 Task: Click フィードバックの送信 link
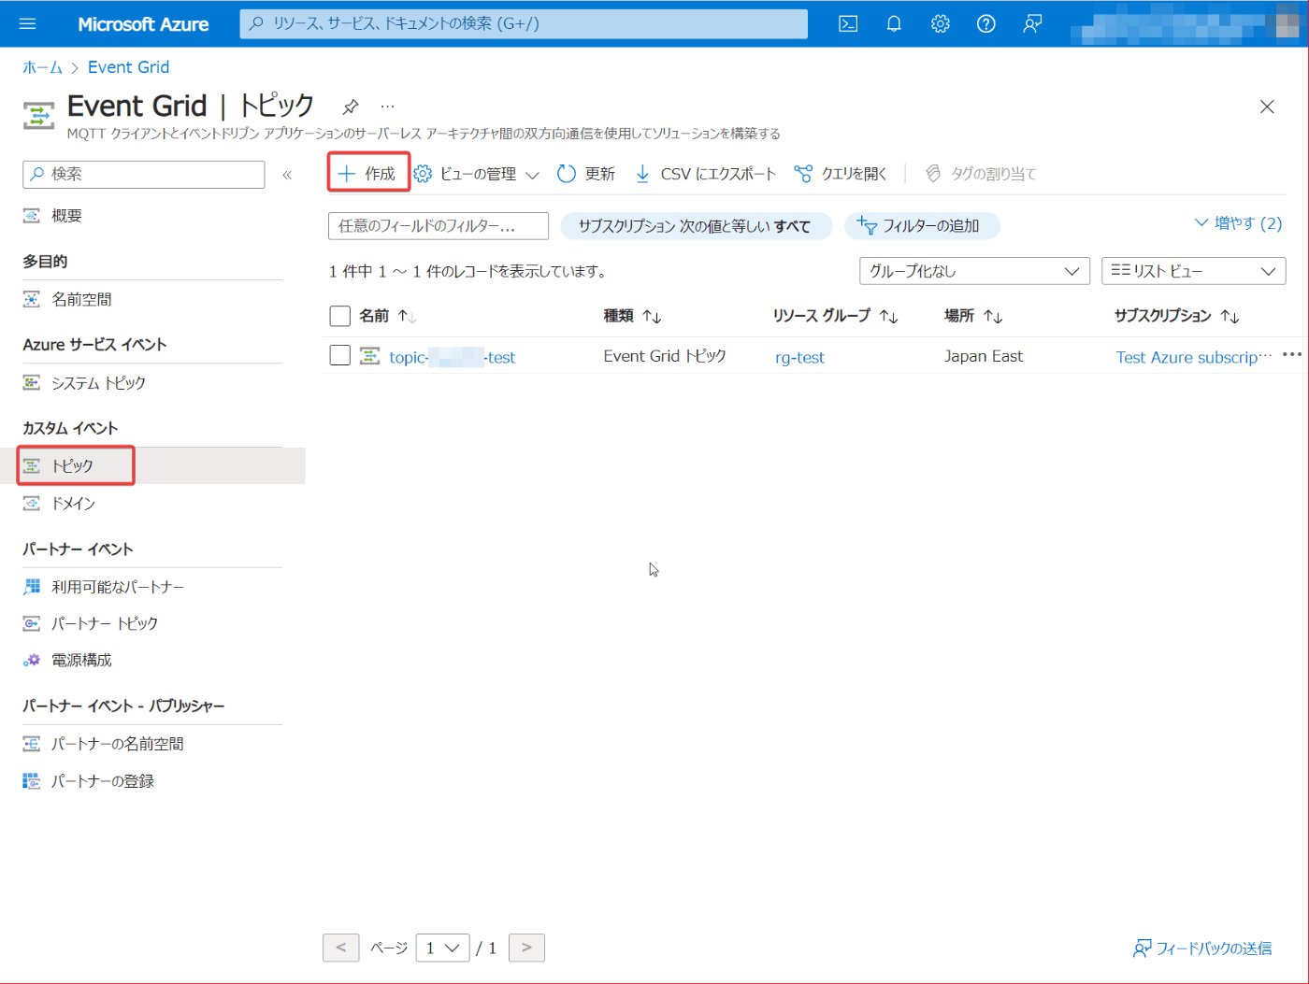coord(1202,948)
